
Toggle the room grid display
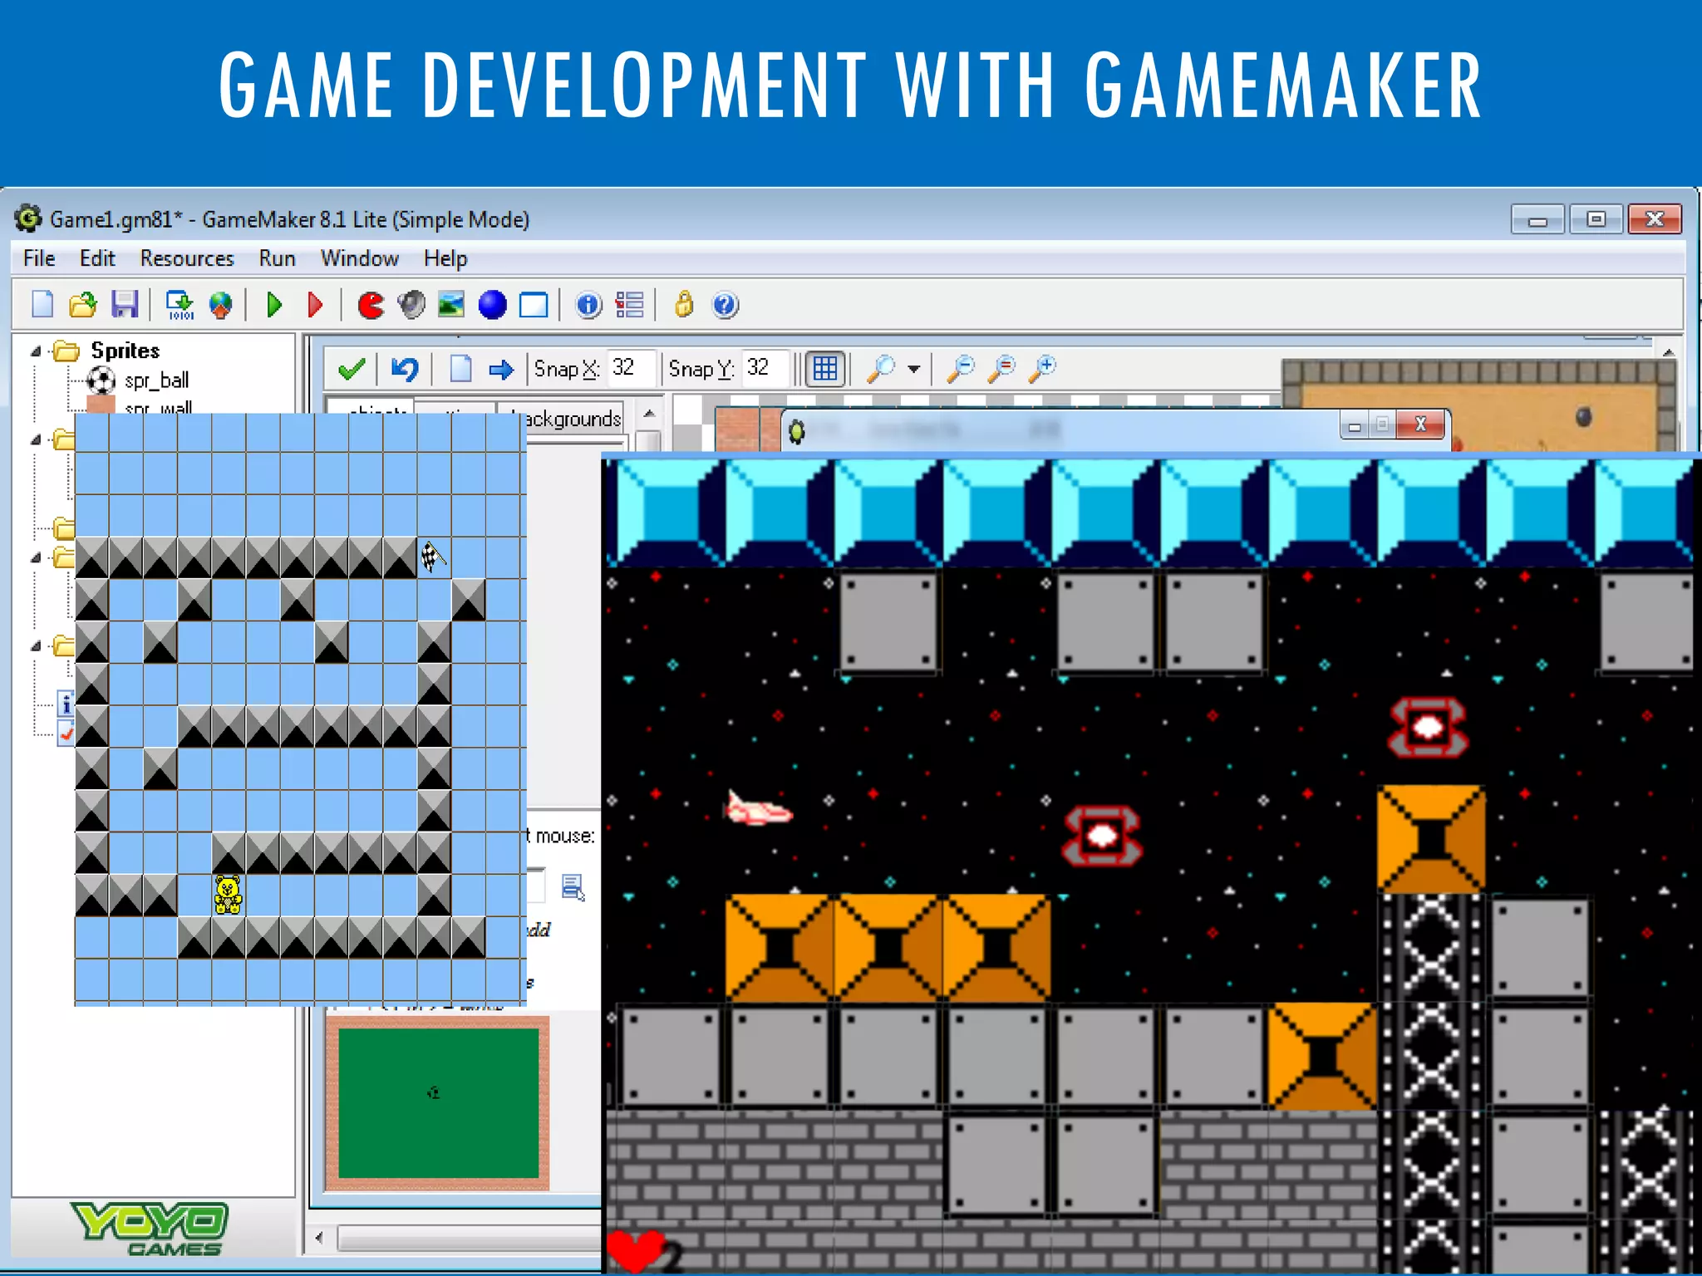click(x=825, y=369)
